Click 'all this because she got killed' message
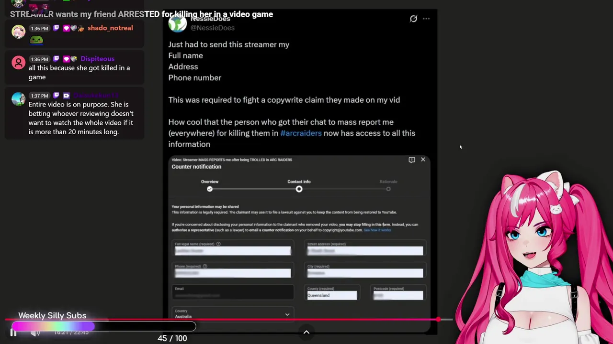 click(x=79, y=72)
